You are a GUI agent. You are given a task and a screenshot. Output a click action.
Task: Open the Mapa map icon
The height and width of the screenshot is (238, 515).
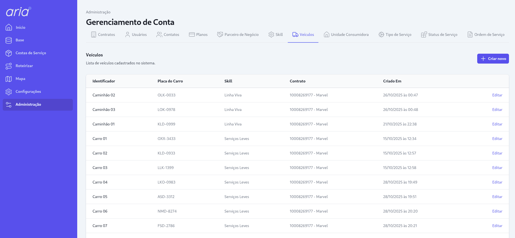coord(9,79)
